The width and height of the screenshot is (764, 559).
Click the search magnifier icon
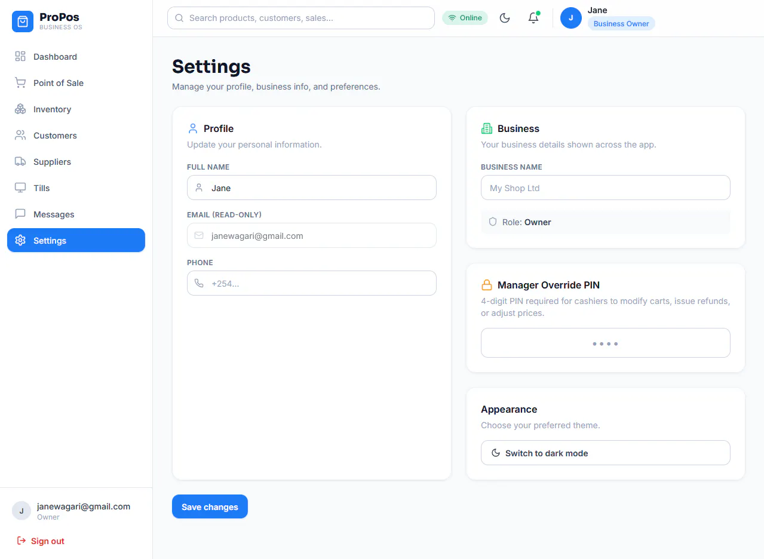(x=179, y=18)
